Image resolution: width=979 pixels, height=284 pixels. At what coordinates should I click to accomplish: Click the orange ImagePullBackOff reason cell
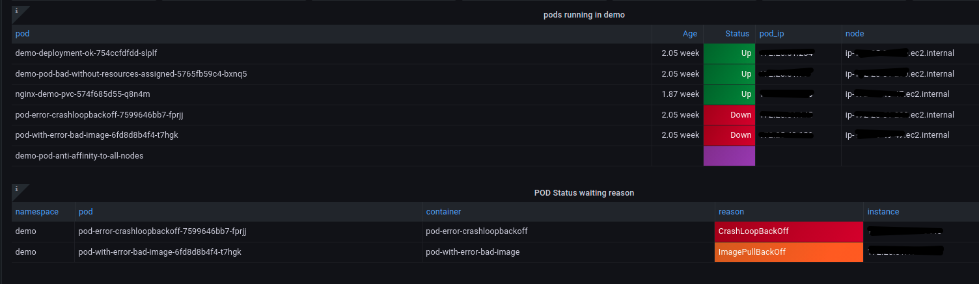(789, 252)
